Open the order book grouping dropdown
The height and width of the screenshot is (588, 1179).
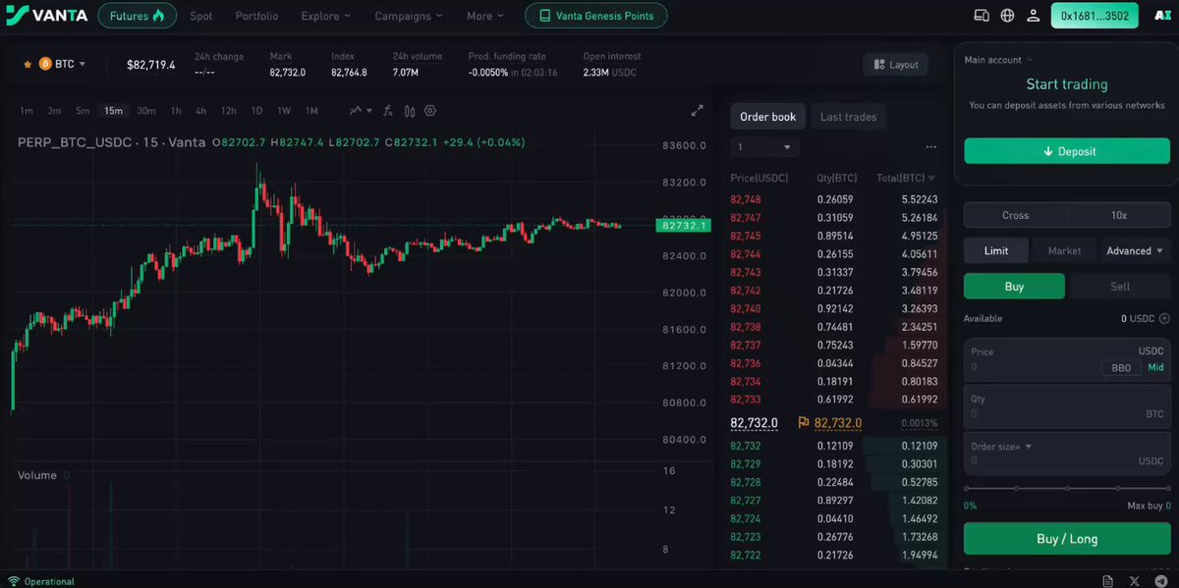coord(764,147)
